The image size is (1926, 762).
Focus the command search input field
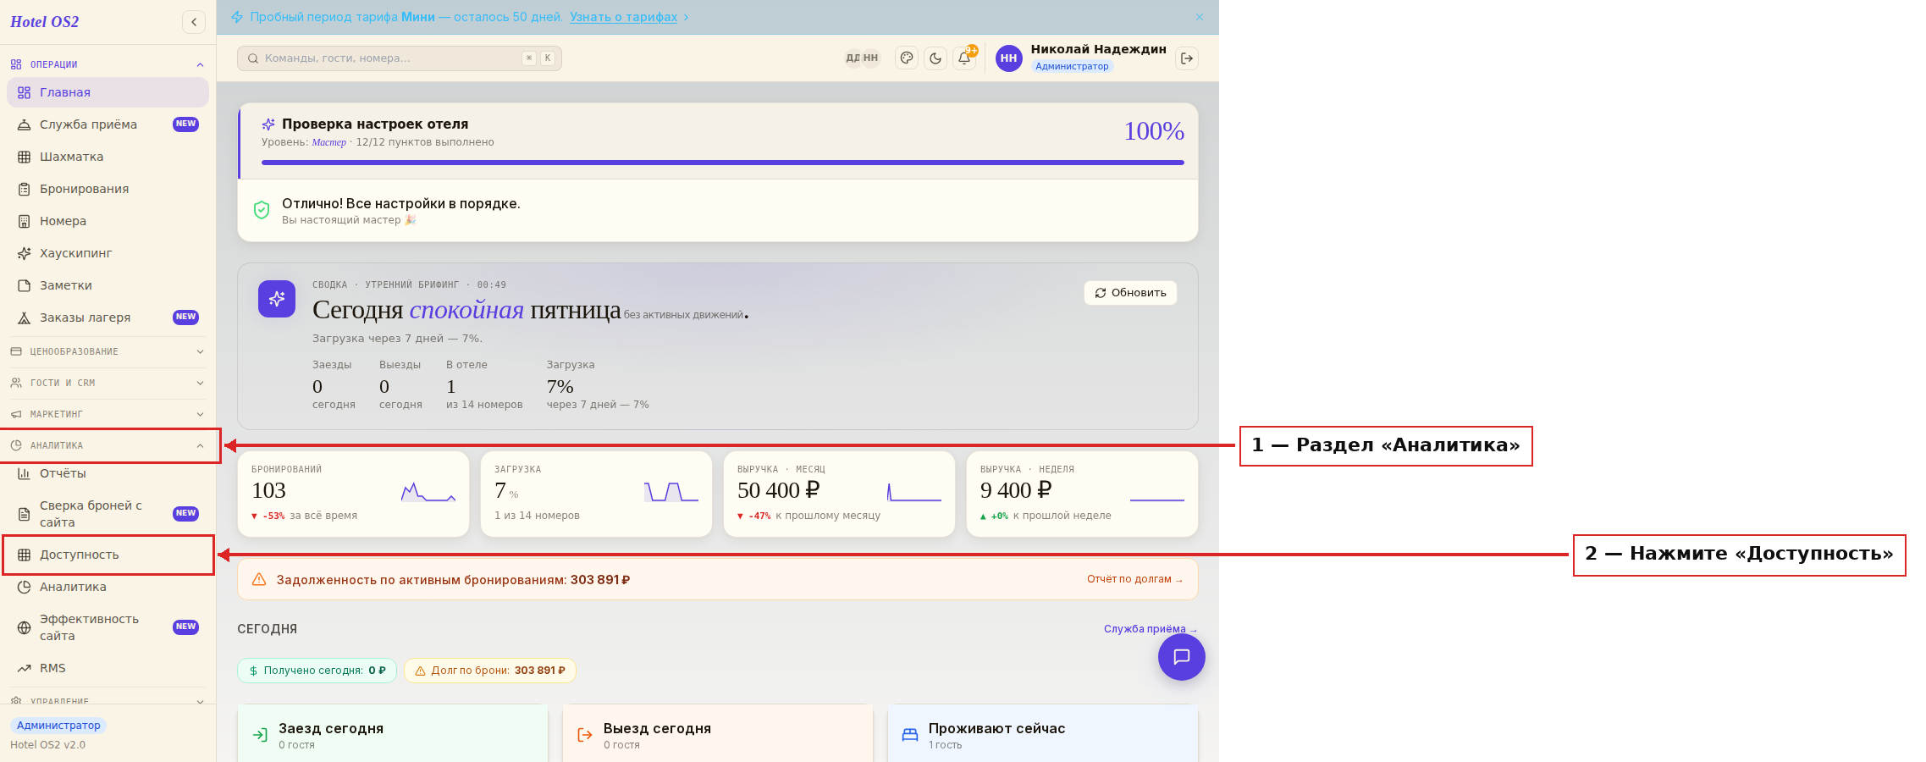coord(400,58)
